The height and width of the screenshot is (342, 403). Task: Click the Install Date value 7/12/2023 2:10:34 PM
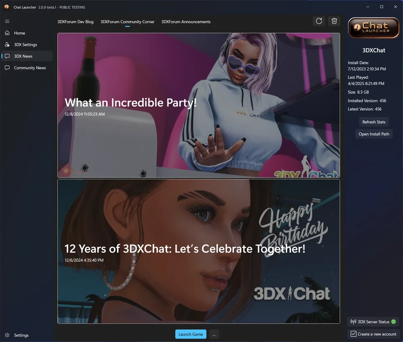click(367, 69)
